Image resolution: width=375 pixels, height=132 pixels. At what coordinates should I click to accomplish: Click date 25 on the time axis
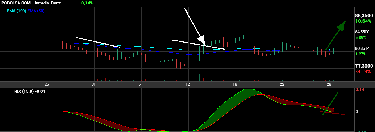(x=47, y=84)
